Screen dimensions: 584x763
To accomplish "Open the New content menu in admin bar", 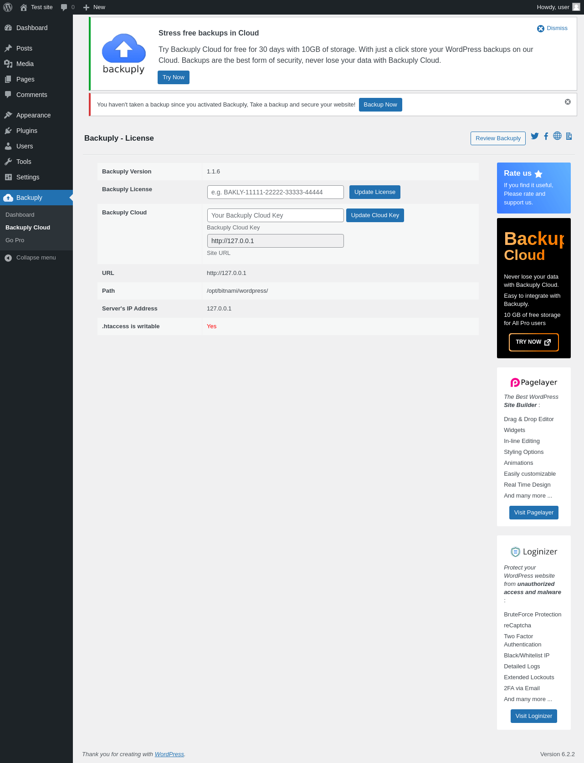I will pyautogui.click(x=94, y=7).
